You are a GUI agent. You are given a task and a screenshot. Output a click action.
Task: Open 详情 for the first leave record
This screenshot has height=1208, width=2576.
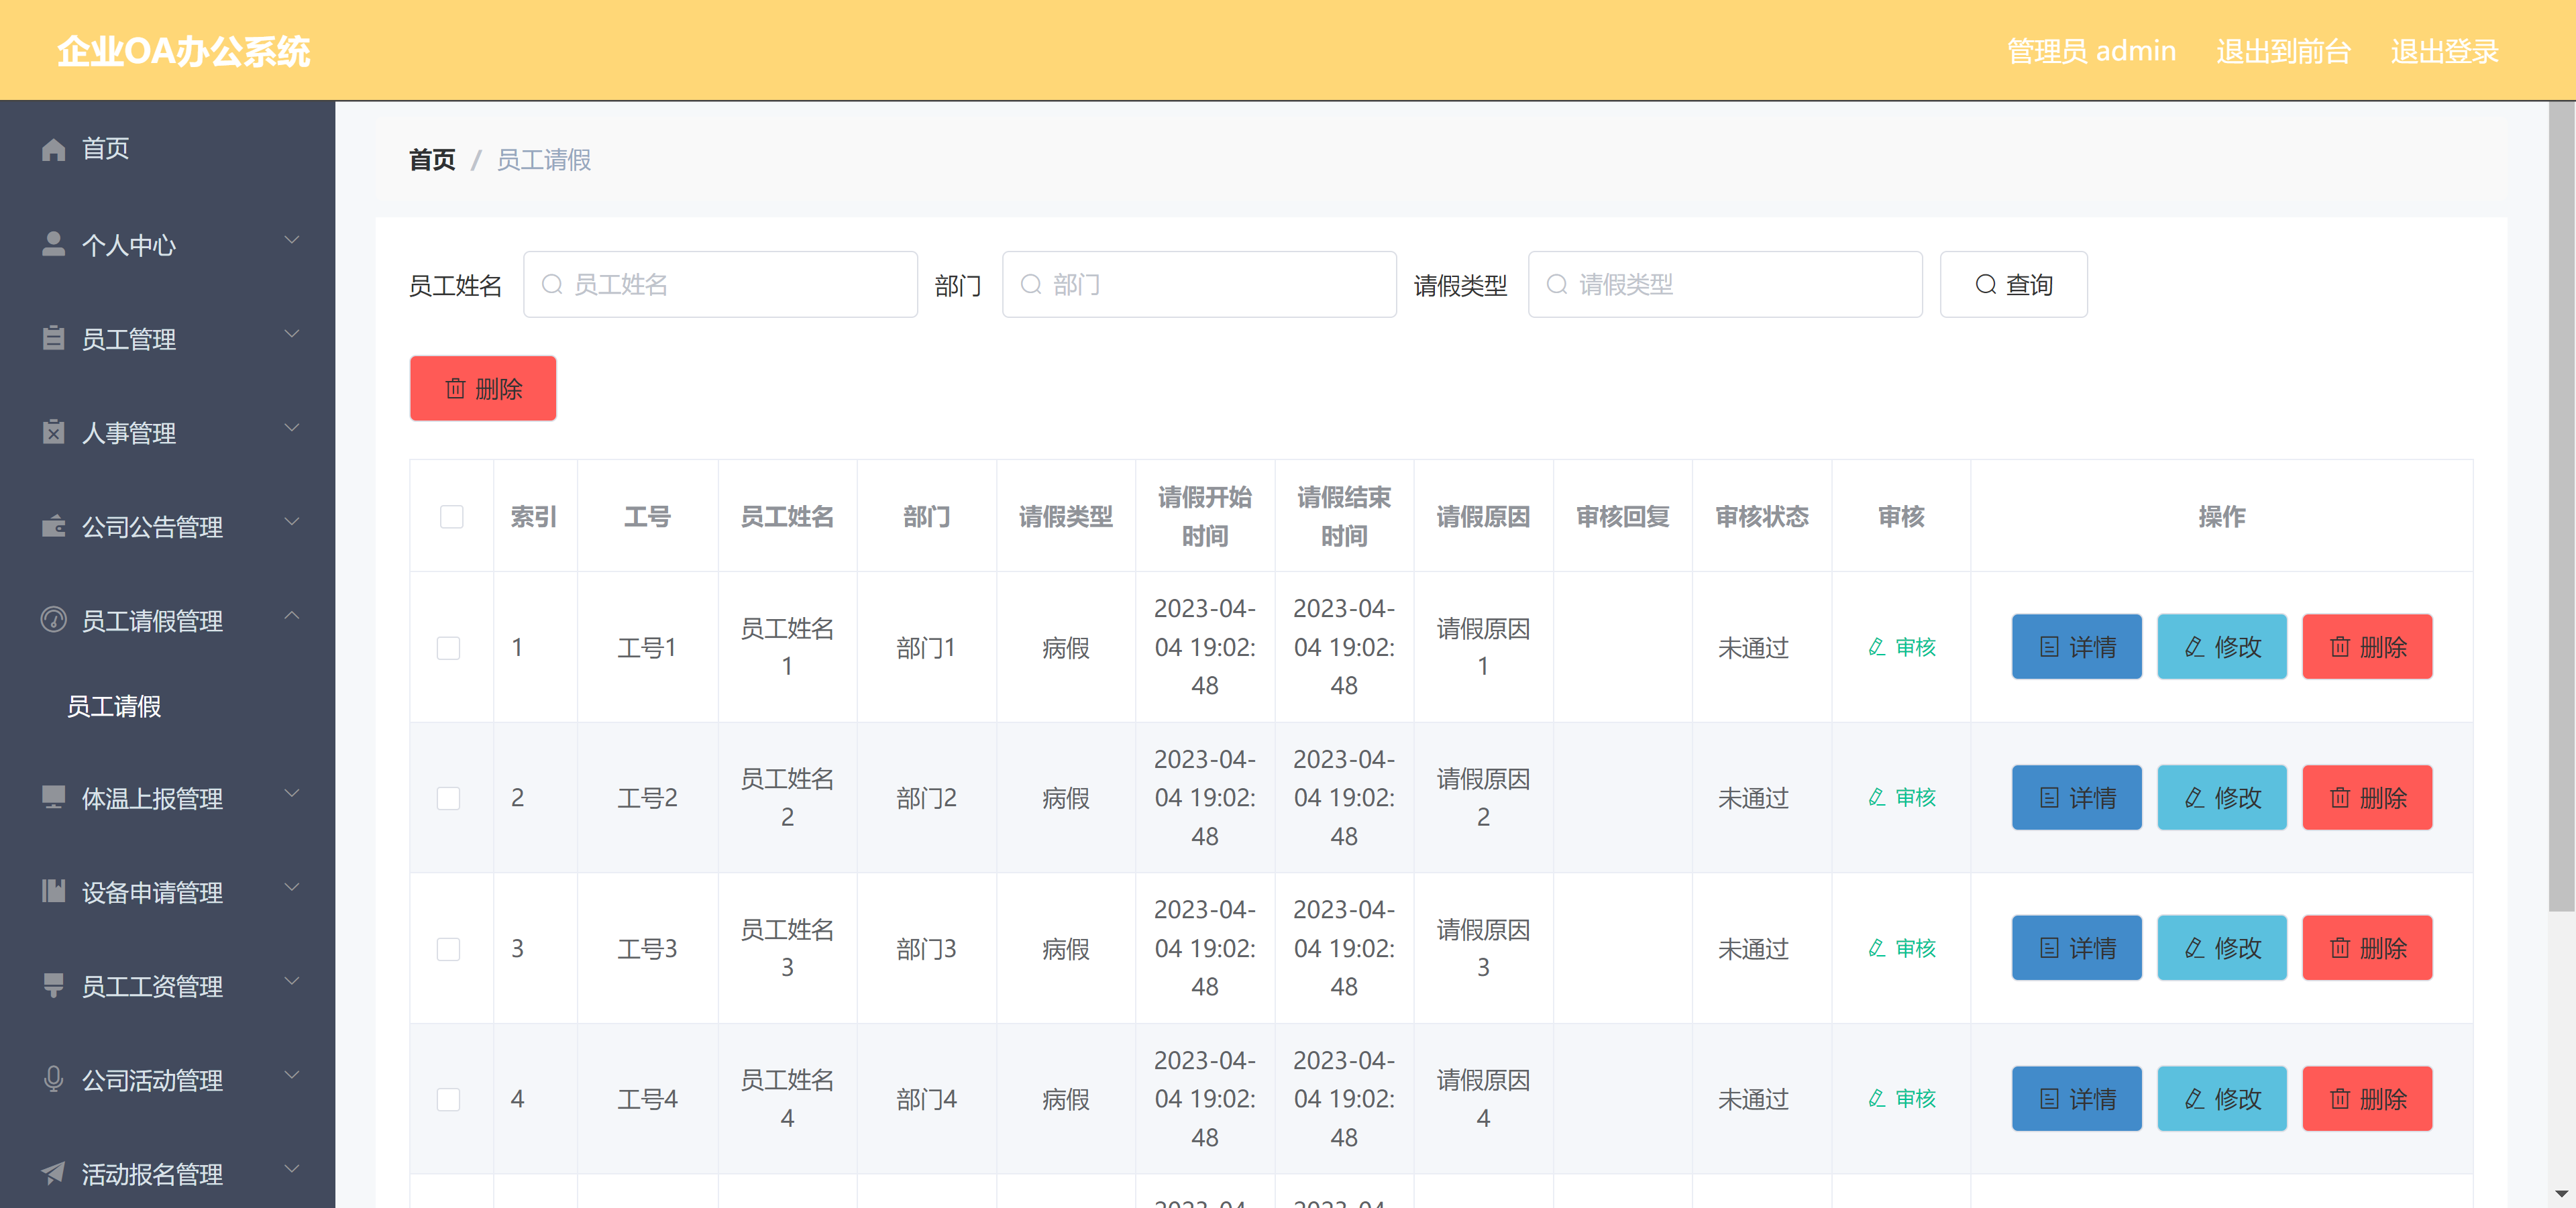(2076, 647)
